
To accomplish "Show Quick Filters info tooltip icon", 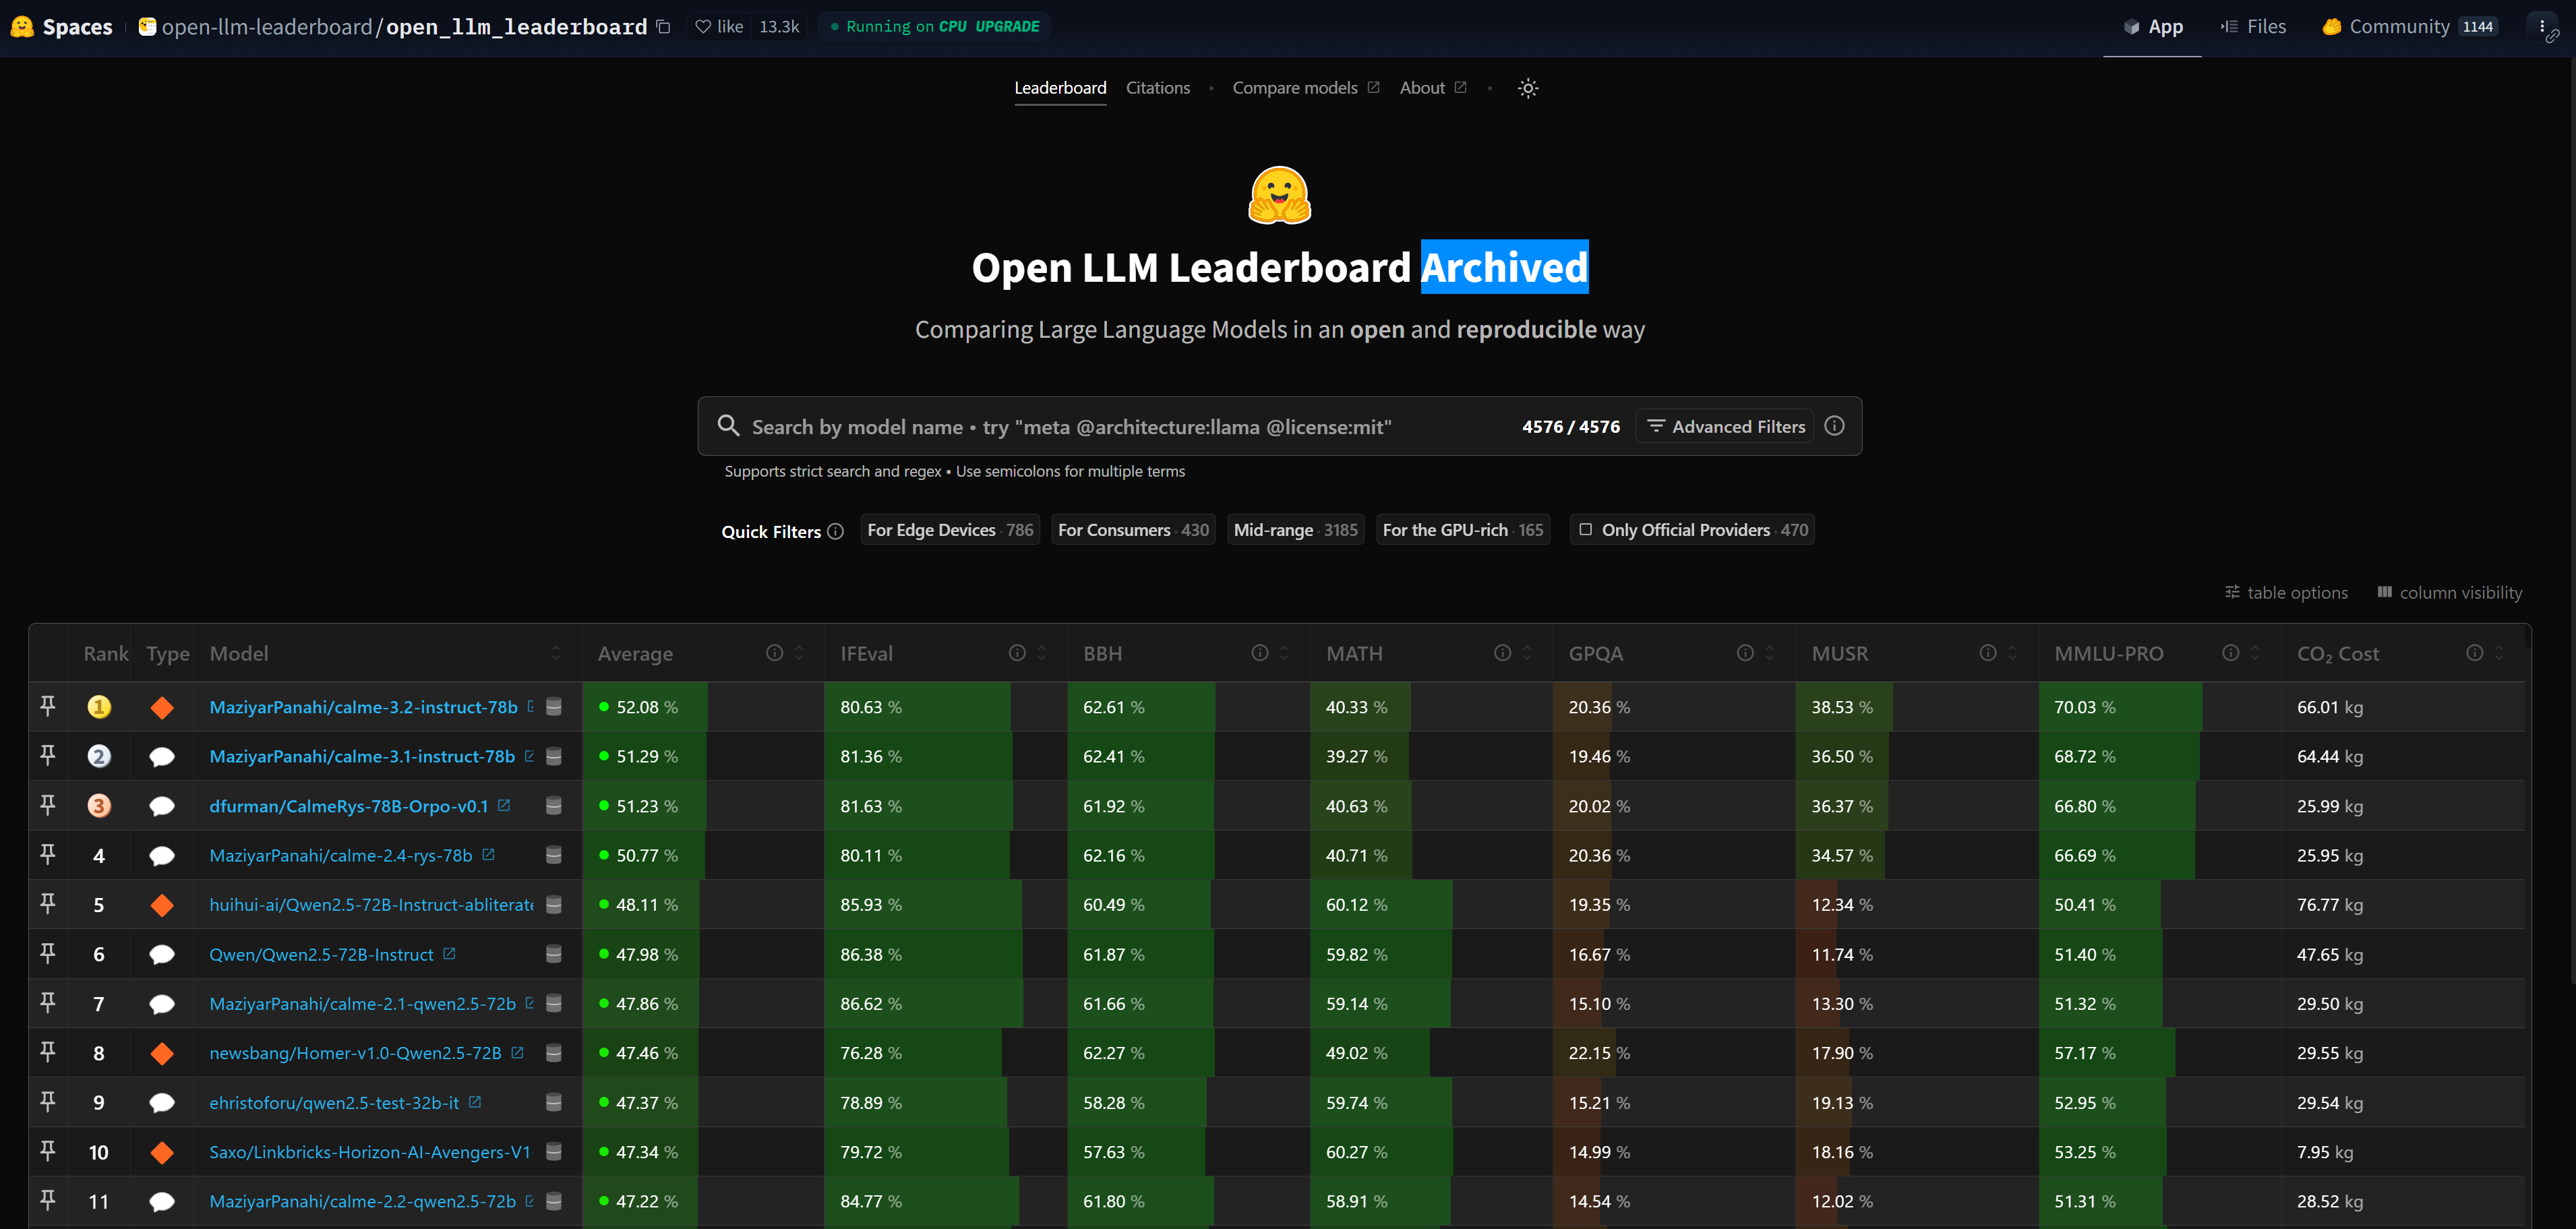I will pos(835,532).
